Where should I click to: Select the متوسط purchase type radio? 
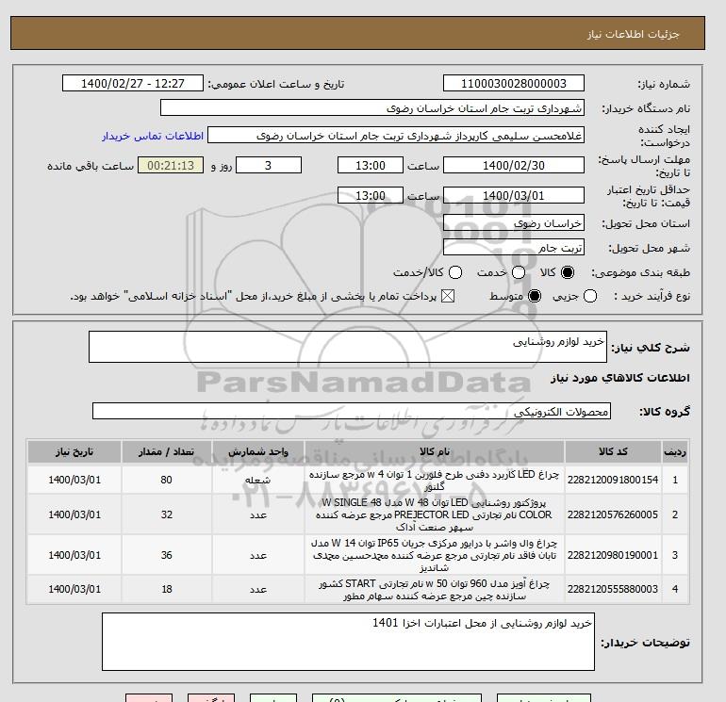[x=535, y=296]
